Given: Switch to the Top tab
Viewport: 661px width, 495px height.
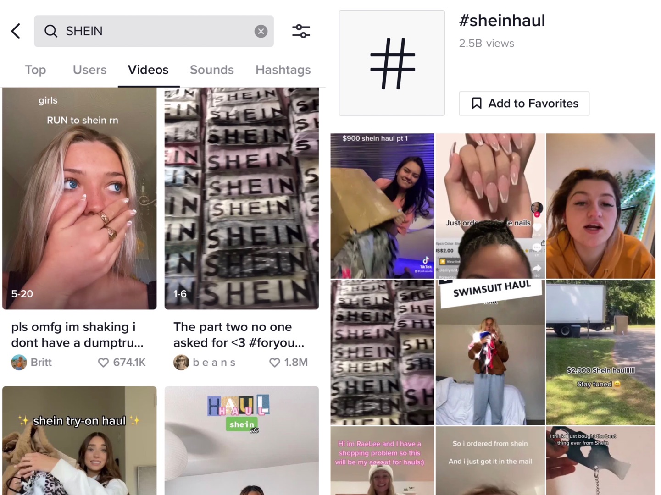Looking at the screenshot, I should (x=35, y=70).
